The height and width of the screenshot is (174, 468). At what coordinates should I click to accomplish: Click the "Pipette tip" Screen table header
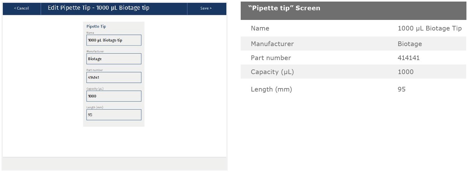pyautogui.click(x=284, y=8)
